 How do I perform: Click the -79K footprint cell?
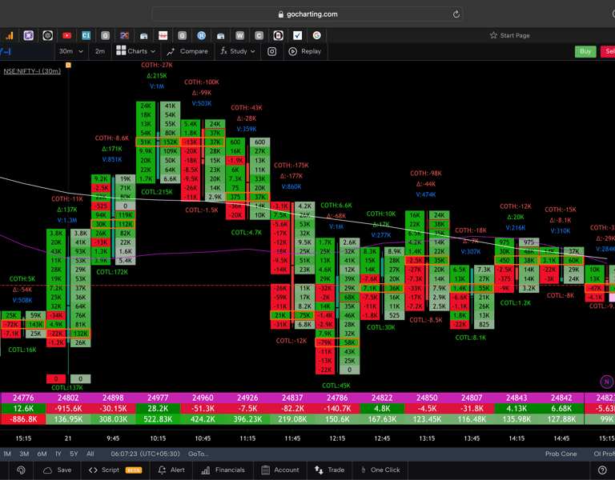click(x=325, y=342)
